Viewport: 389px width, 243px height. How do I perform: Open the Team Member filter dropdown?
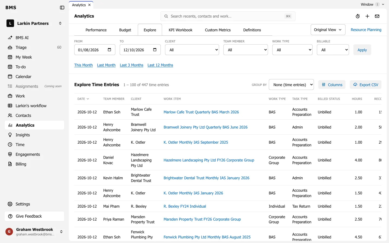tap(246, 50)
